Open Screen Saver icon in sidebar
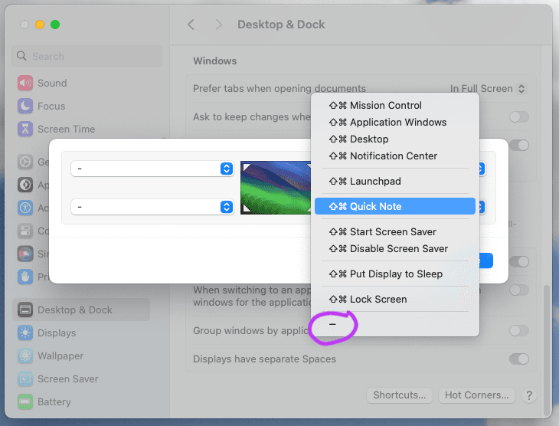Image resolution: width=559 pixels, height=426 pixels. [x=25, y=379]
